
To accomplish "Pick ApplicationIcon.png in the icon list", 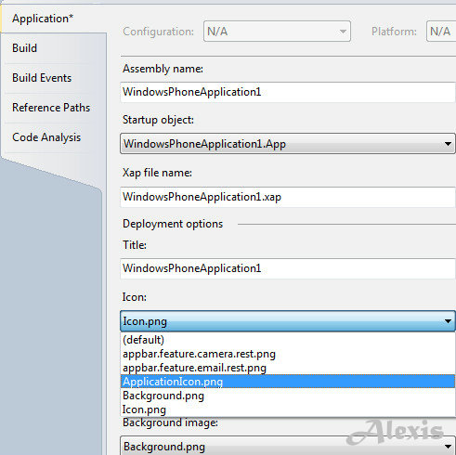I will pos(288,382).
